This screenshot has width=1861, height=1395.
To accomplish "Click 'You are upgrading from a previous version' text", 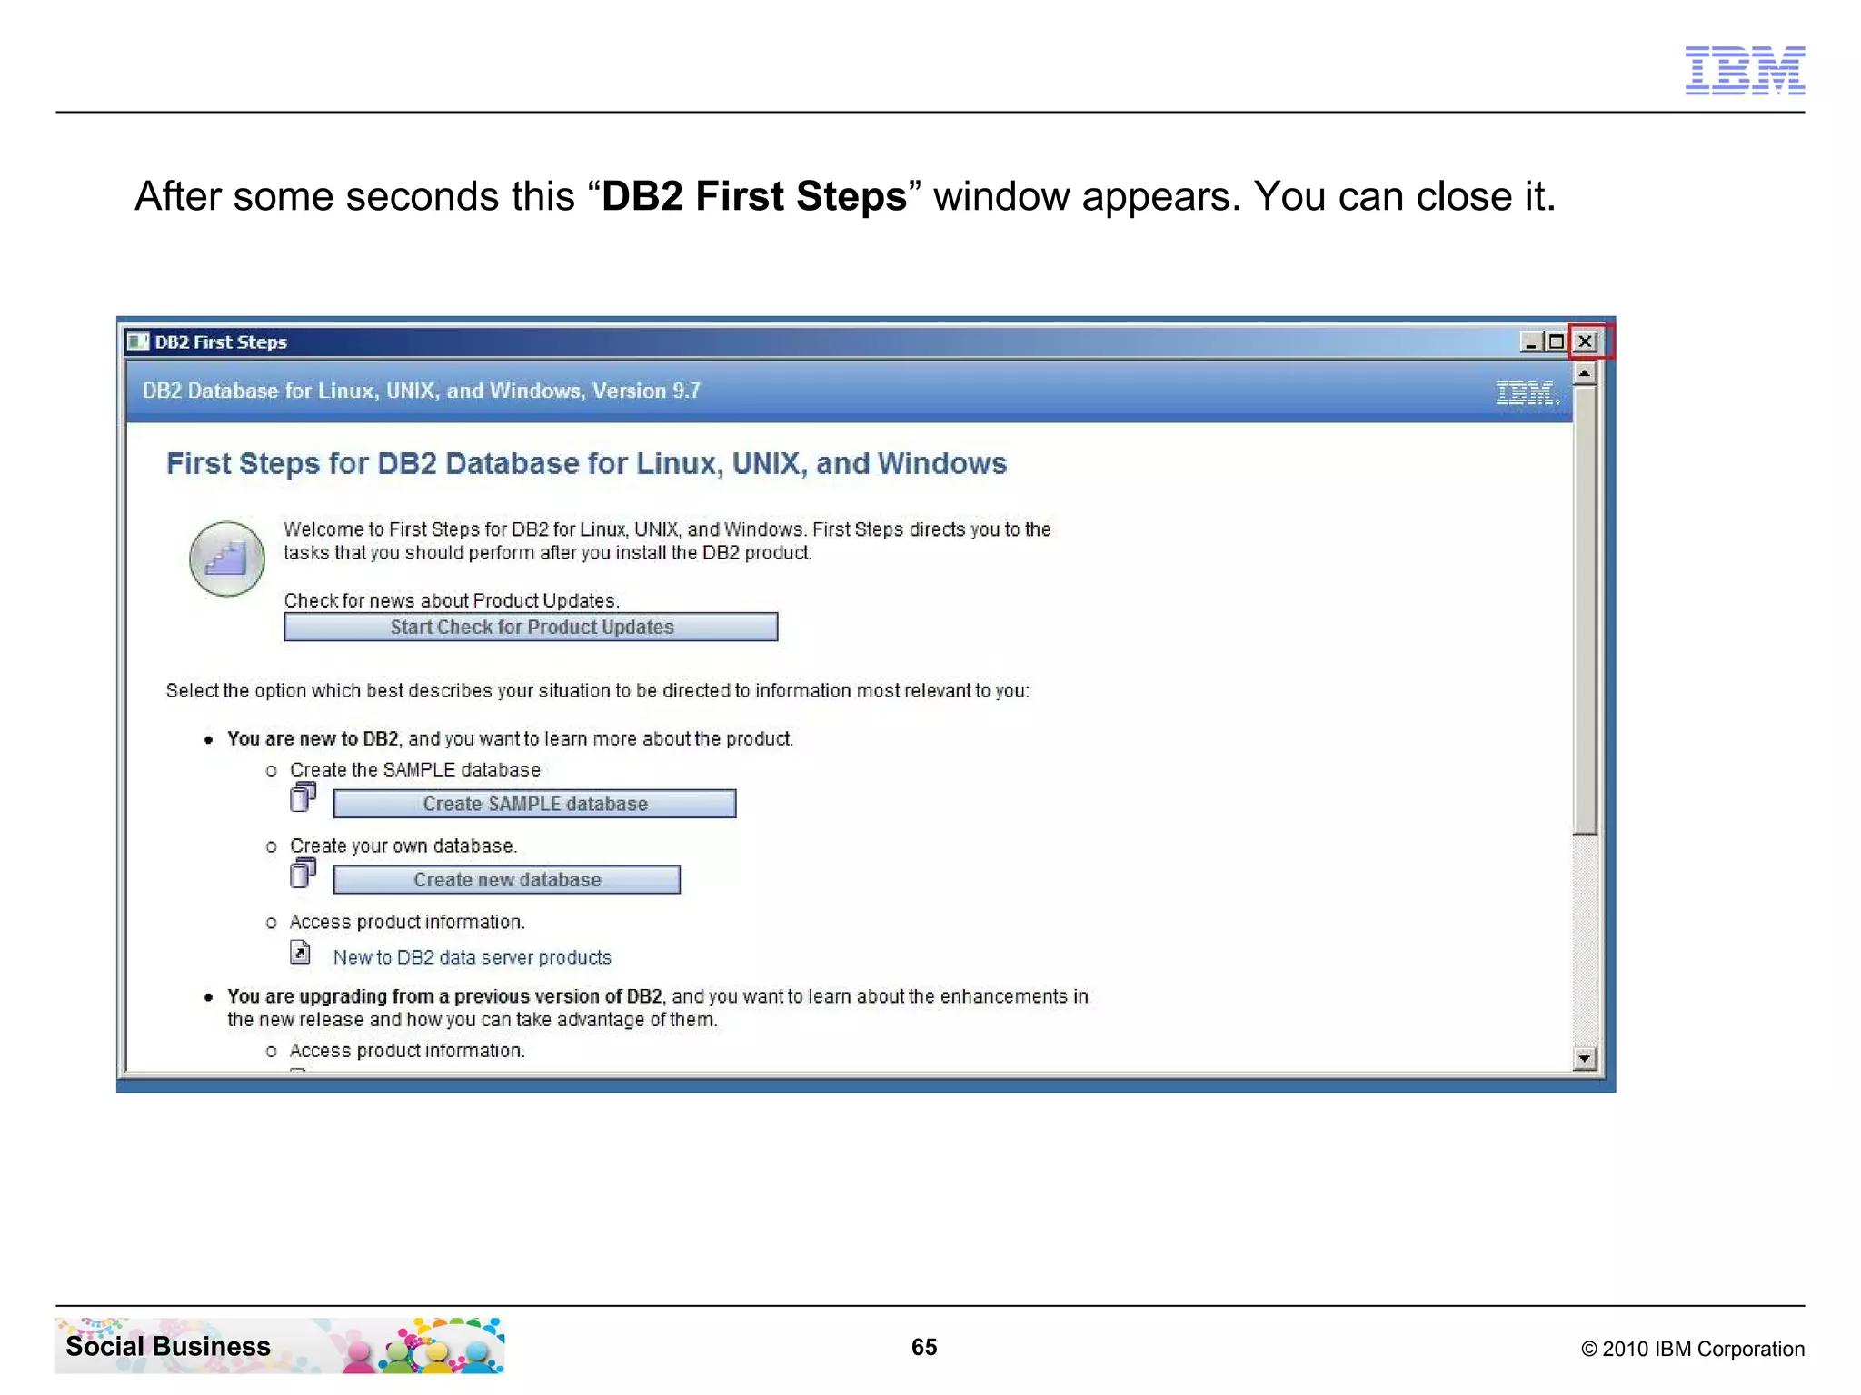I will [x=444, y=996].
